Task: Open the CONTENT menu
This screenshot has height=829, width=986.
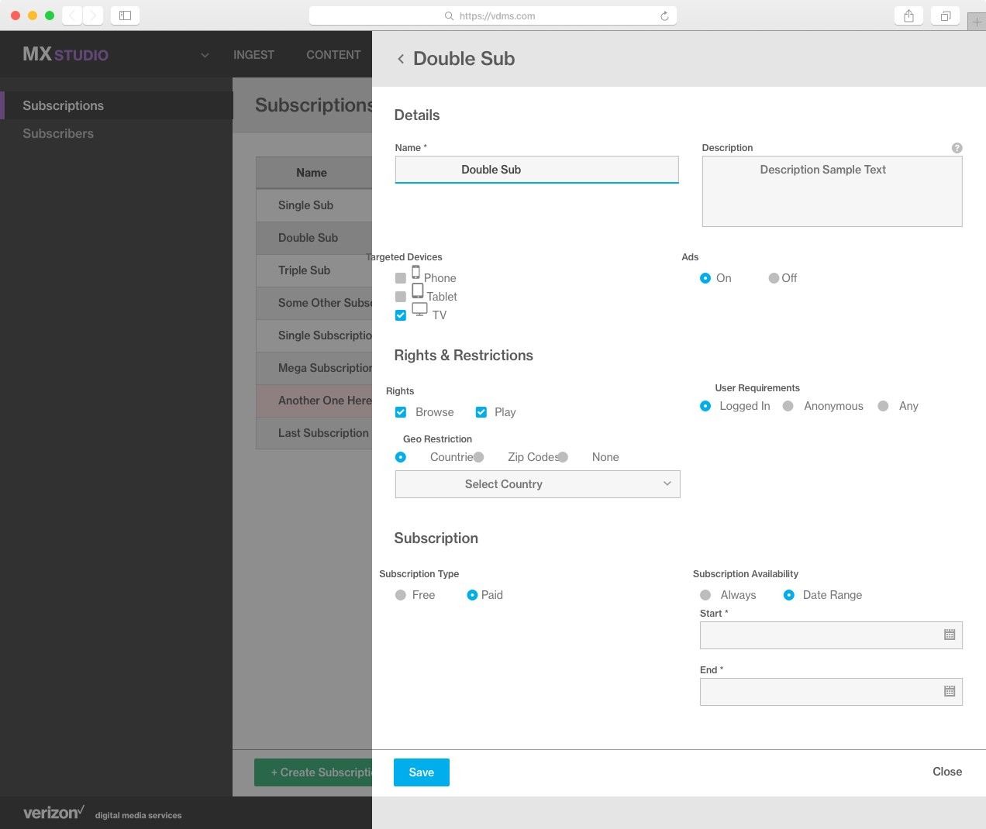Action: click(333, 55)
